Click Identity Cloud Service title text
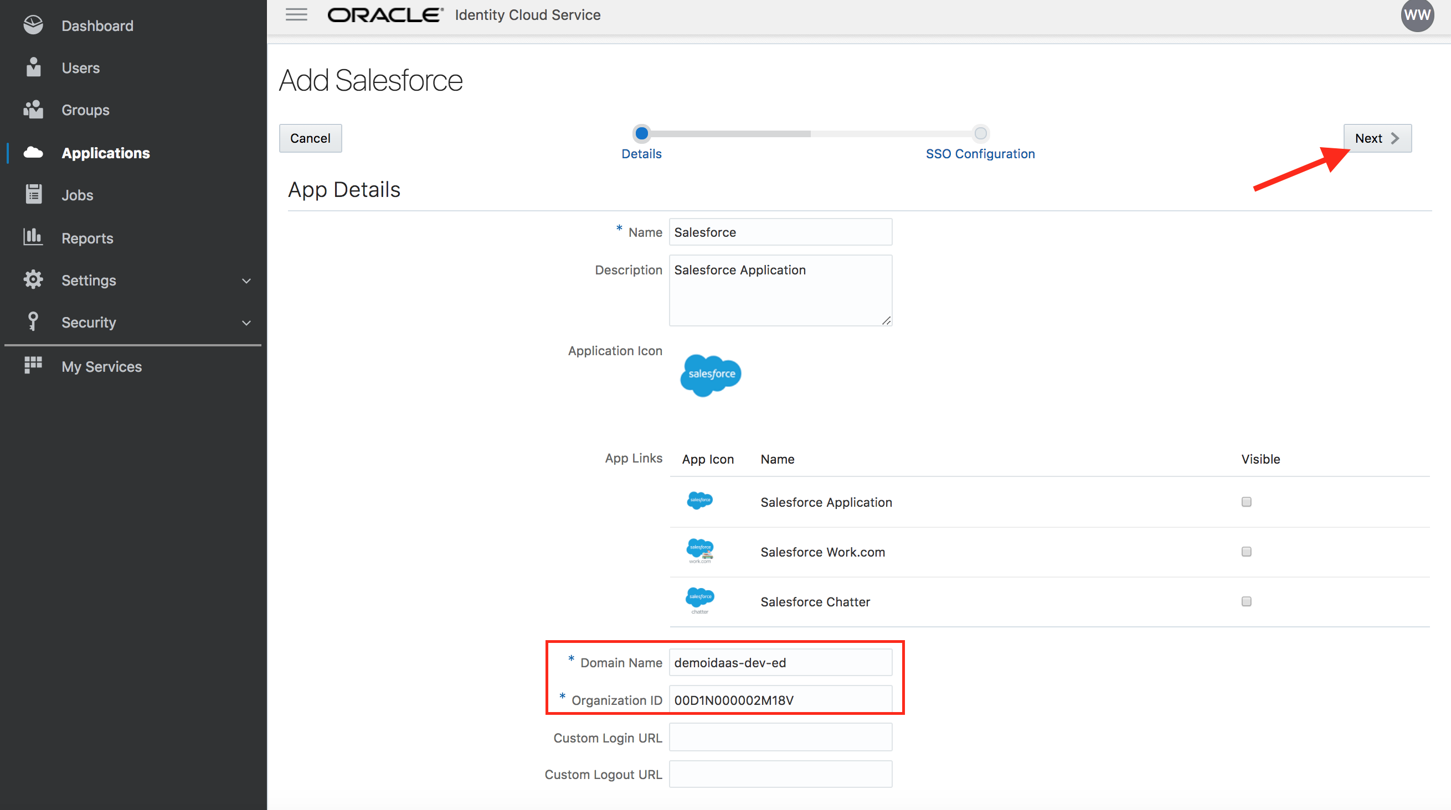 (x=528, y=15)
